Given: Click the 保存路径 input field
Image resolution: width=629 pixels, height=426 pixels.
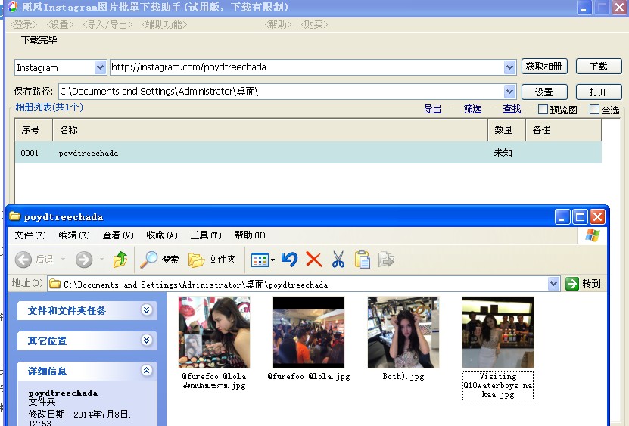Looking at the screenshot, I should point(281,92).
